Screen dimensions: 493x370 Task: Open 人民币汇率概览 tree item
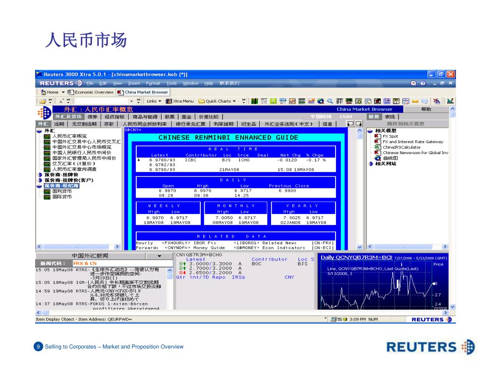pos(69,136)
